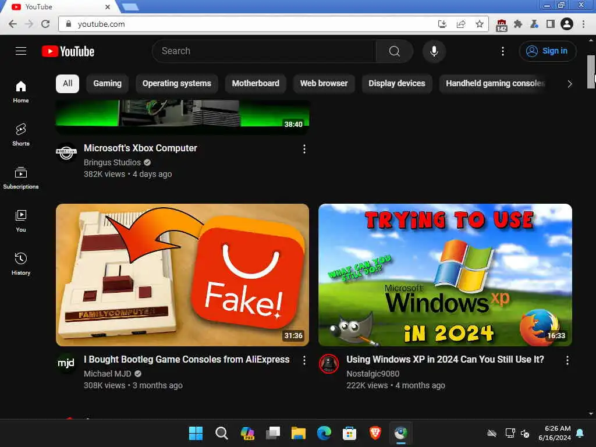The width and height of the screenshot is (596, 447).
Task: Open Shorts in the sidebar
Action: pyautogui.click(x=21, y=134)
